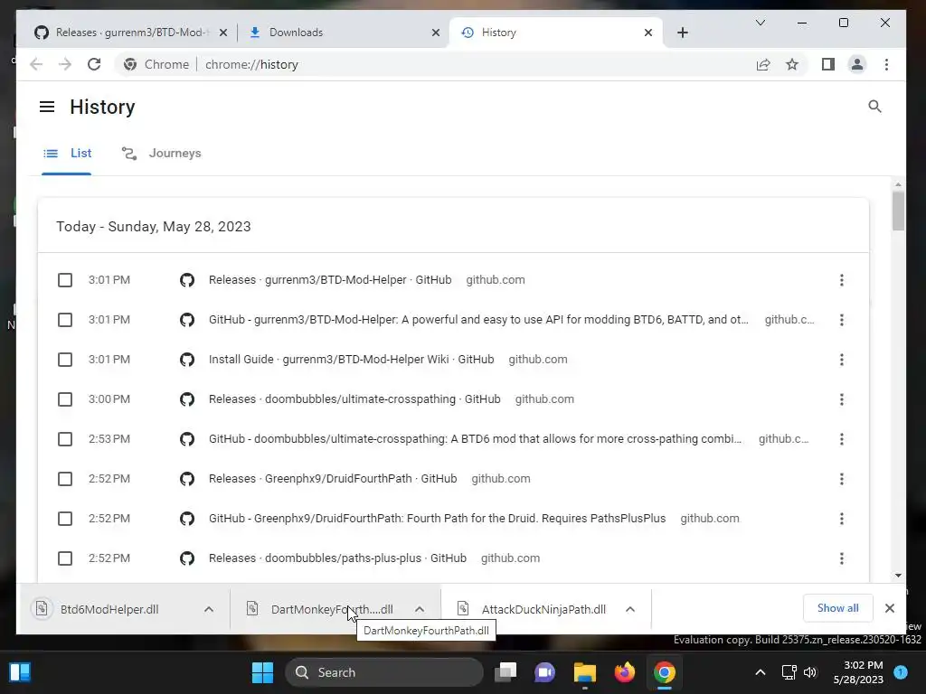Open the tab search dropdown arrow

(760, 23)
